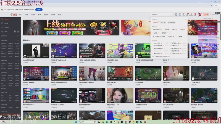Open hot search entry MrGemini
221x124 pixels.
click(157, 51)
